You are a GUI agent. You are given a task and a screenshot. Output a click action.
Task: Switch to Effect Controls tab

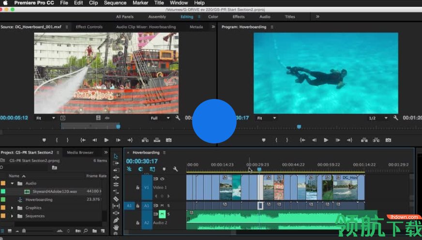point(89,27)
